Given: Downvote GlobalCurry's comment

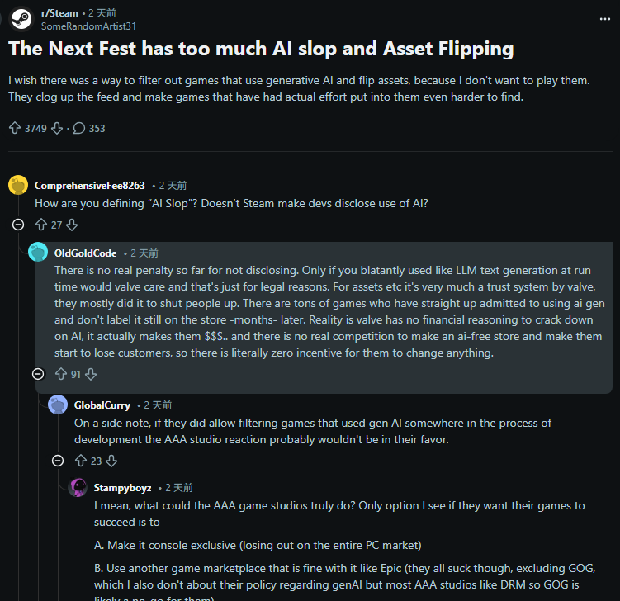Looking at the screenshot, I should pos(111,461).
